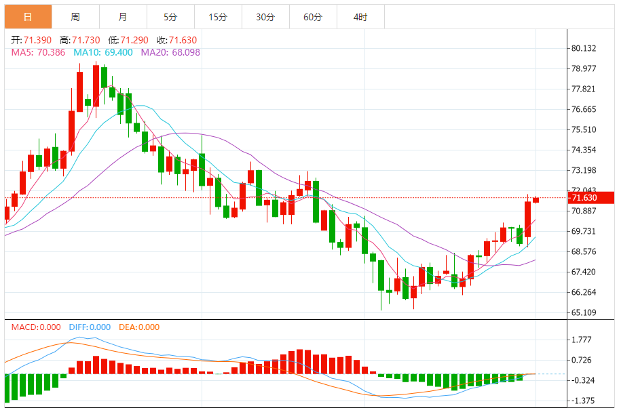The height and width of the screenshot is (408, 619).
Task: Switch to the 月 monthly tab
Action: click(x=123, y=17)
